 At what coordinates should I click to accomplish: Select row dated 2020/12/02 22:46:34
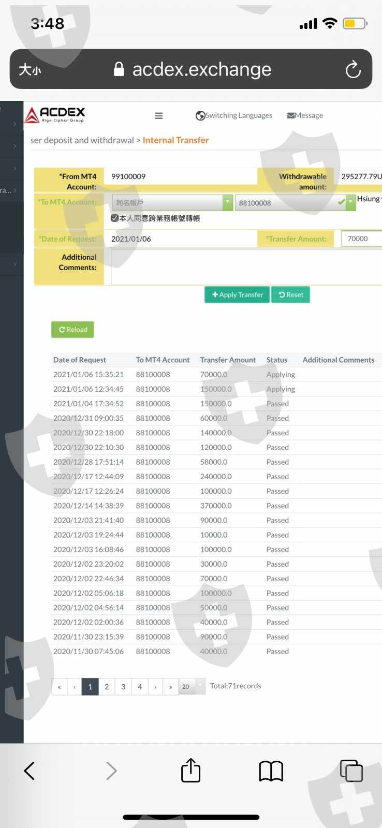[x=216, y=579]
